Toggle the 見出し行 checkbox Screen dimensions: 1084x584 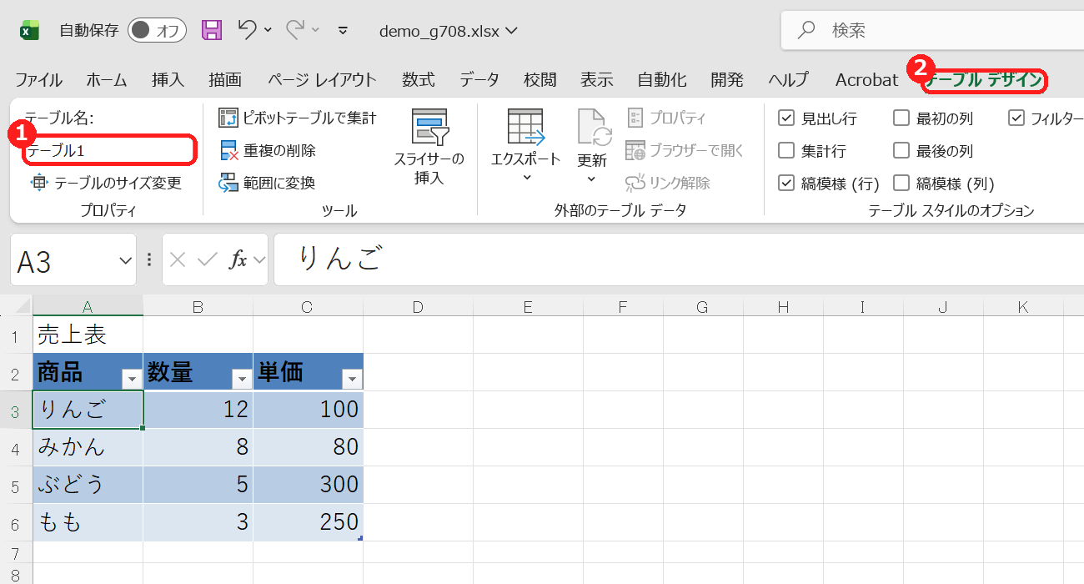(786, 118)
